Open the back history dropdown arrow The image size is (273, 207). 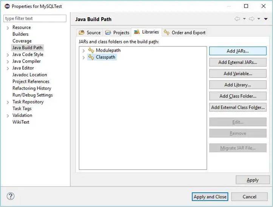[244, 19]
